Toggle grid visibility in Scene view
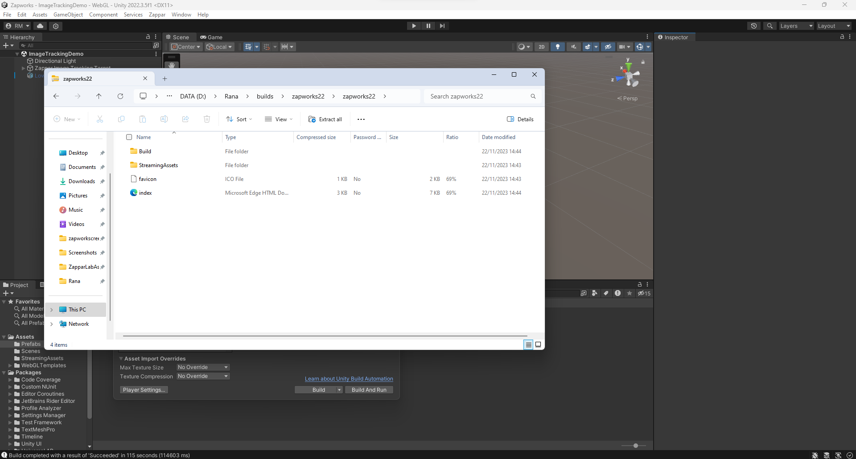 point(248,47)
